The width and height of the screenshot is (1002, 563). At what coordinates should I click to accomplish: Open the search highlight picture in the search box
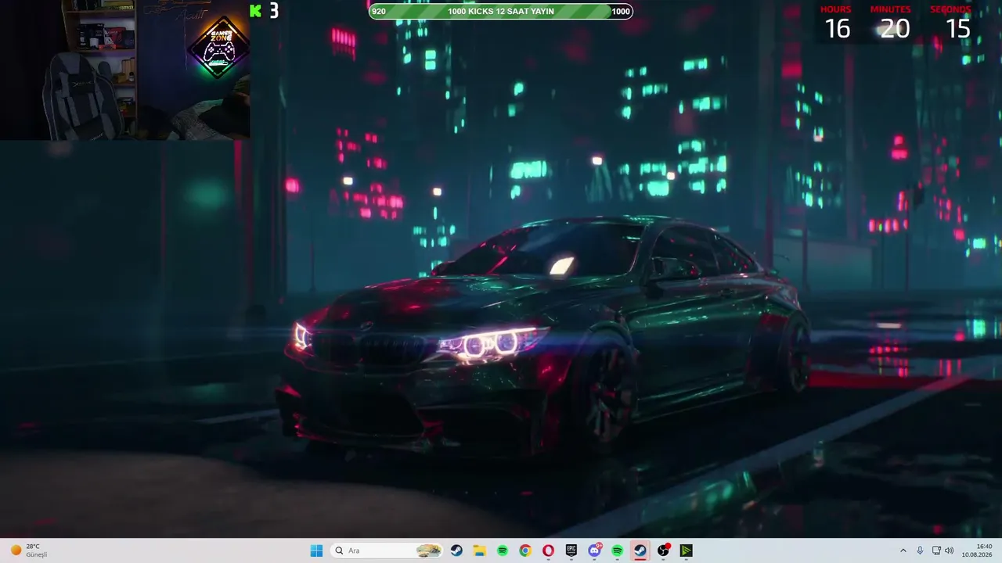428,550
